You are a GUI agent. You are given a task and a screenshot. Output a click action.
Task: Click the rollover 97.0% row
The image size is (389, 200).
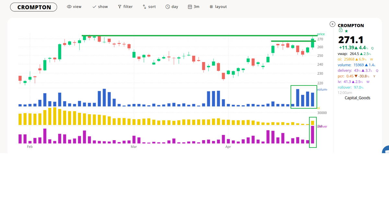click(x=351, y=87)
